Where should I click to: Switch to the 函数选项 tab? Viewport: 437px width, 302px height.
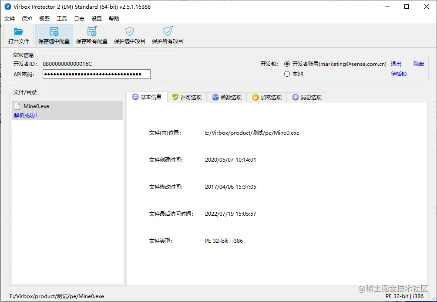click(x=227, y=98)
